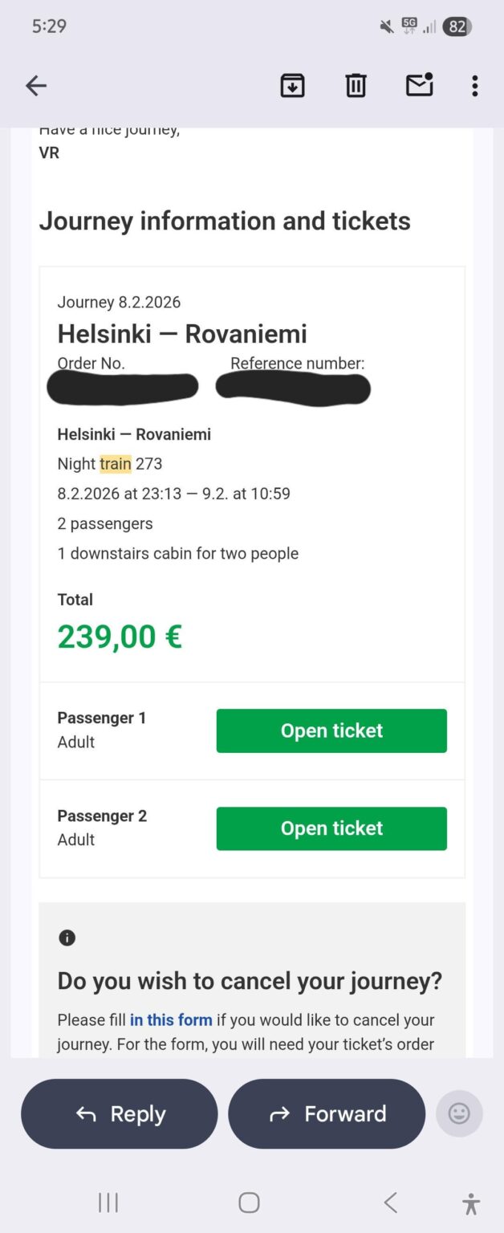The image size is (504, 1233).
Task: Tap the navigation back chevron
Action: click(390, 1202)
